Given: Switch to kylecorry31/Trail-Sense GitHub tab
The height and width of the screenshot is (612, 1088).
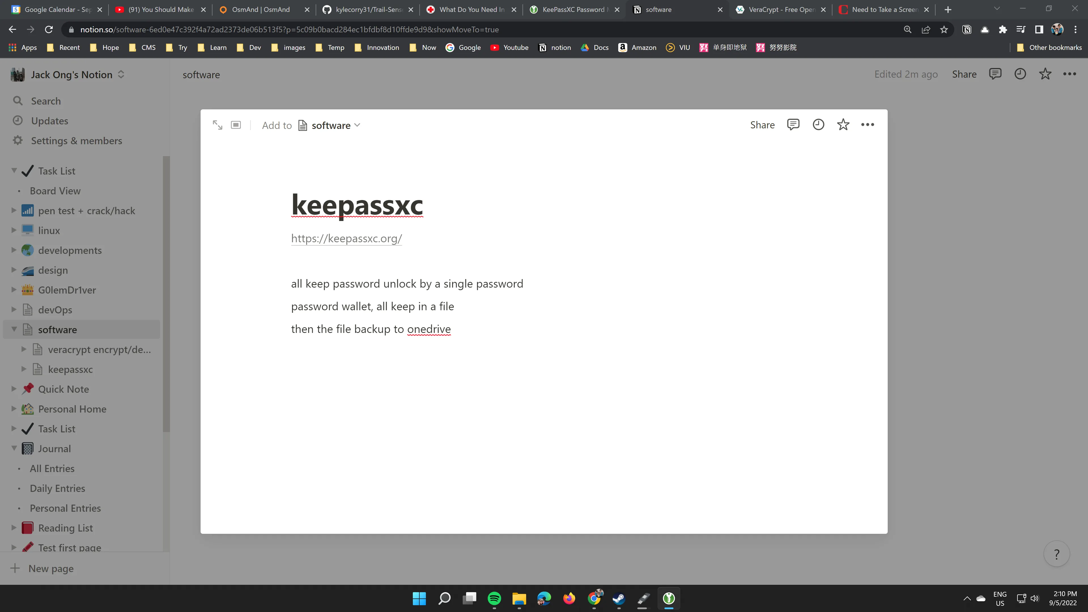Looking at the screenshot, I should click(x=367, y=9).
